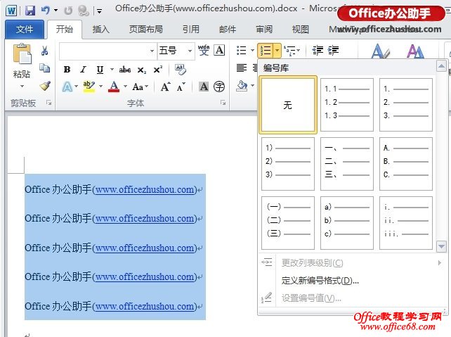Click the Character Border A icon

[x=219, y=50]
